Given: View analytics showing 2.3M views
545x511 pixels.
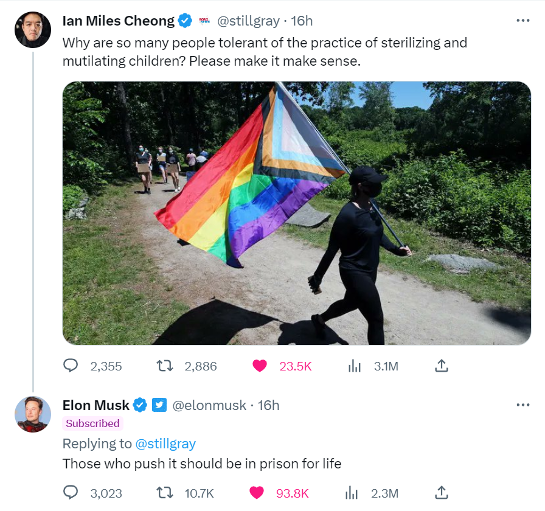Looking at the screenshot, I should point(352,493).
